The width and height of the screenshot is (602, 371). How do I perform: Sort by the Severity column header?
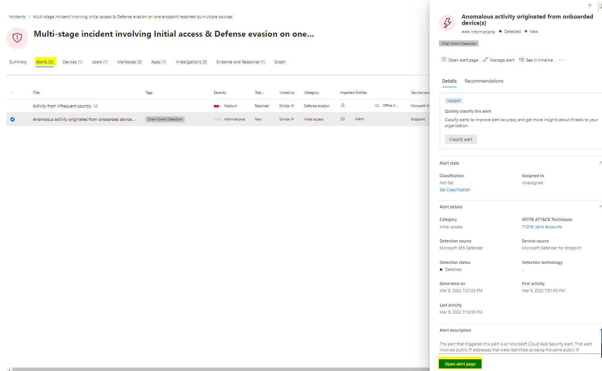pos(220,93)
